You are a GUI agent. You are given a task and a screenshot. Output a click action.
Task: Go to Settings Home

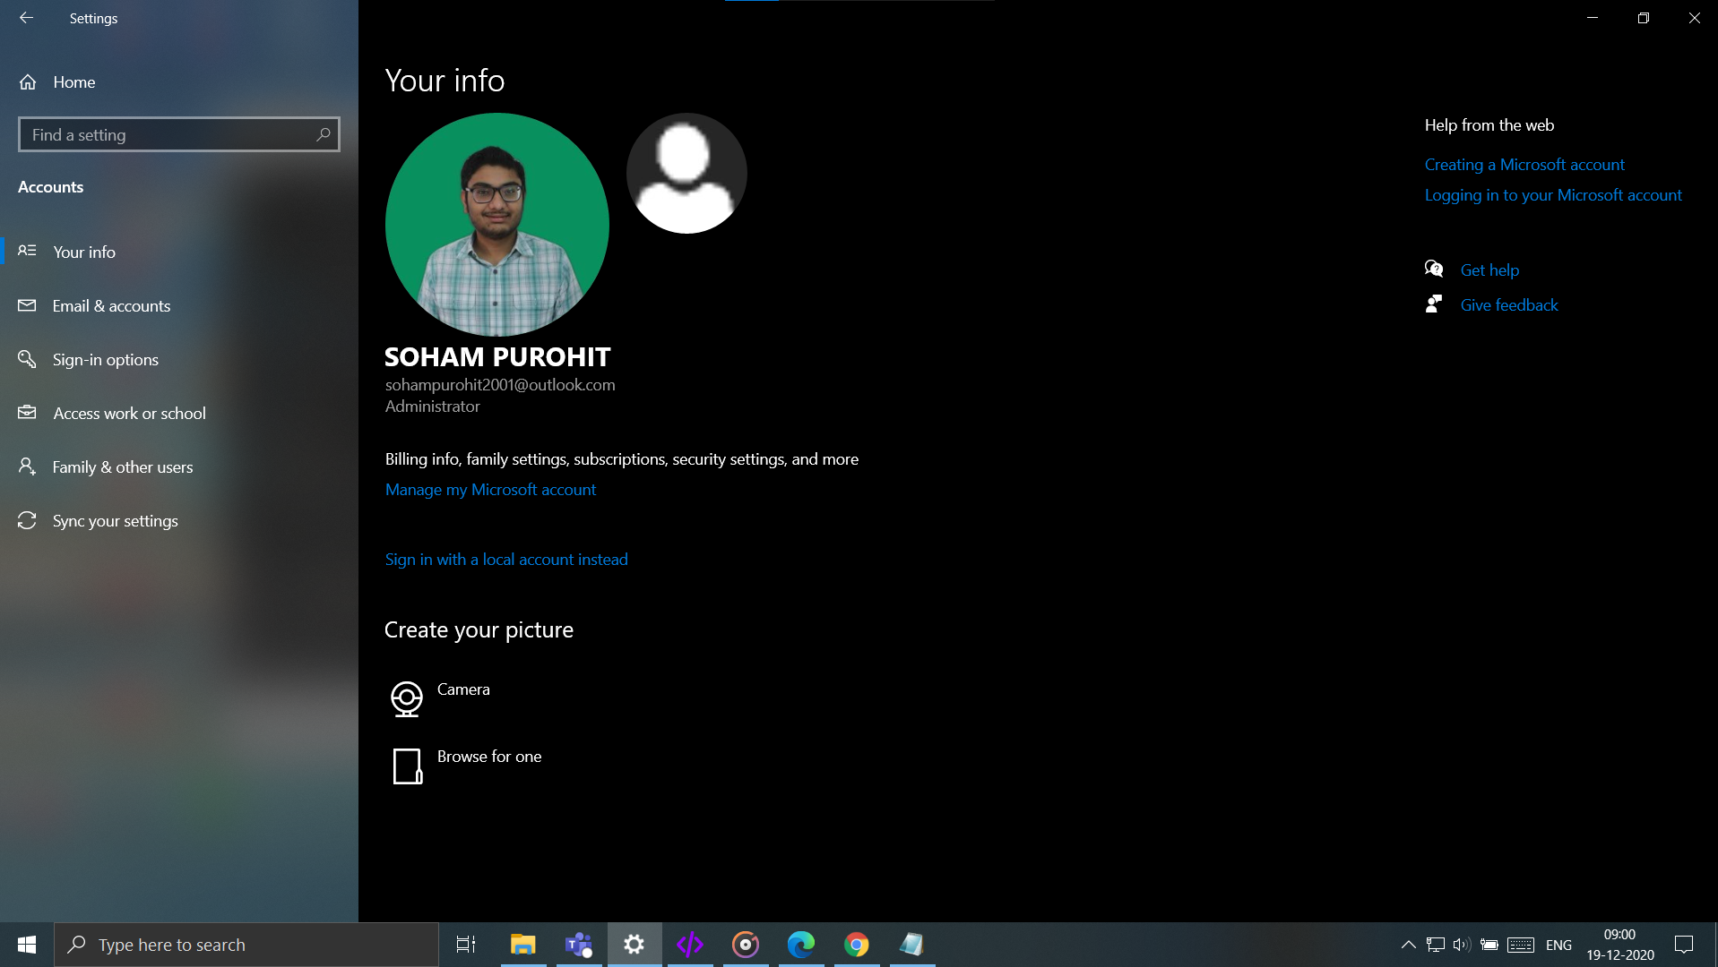tap(73, 81)
